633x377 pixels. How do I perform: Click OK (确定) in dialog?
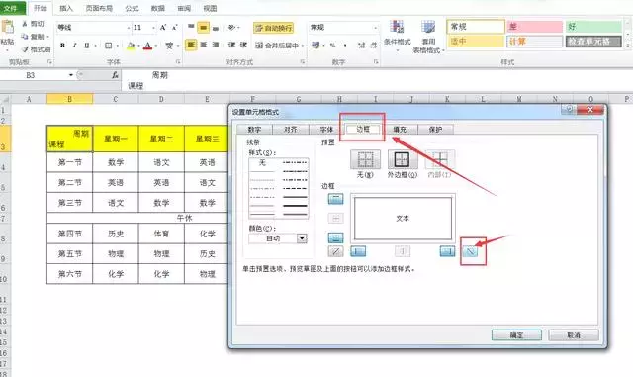[x=516, y=335]
